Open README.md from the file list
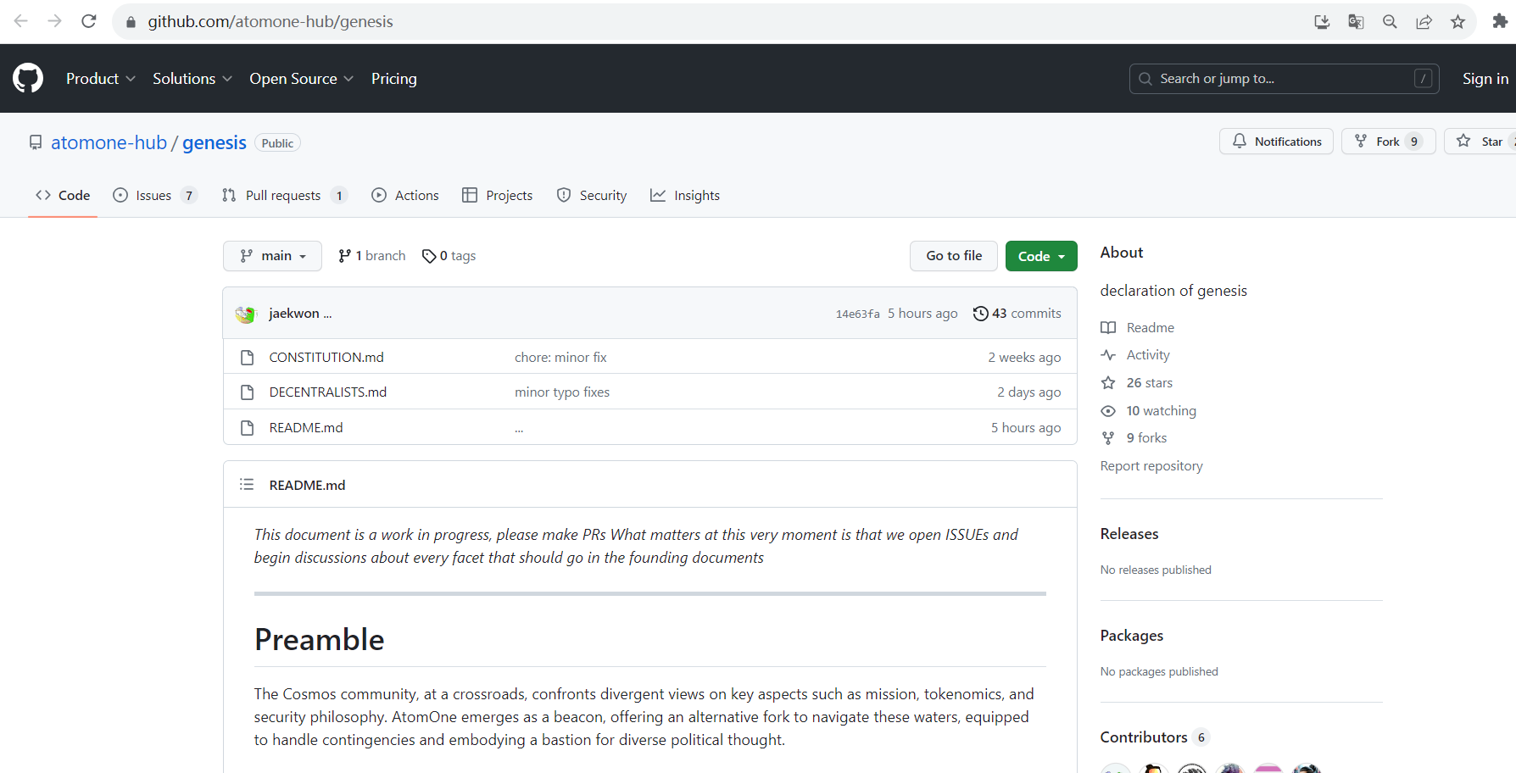The image size is (1516, 773). (x=306, y=428)
